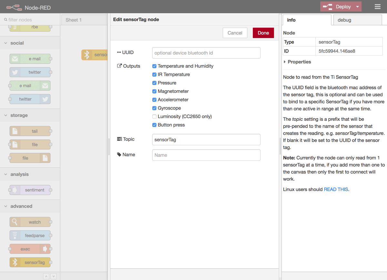This screenshot has height=280, width=387.
Task: Click the sentiment node arrow icon
Action: click(x=15, y=190)
